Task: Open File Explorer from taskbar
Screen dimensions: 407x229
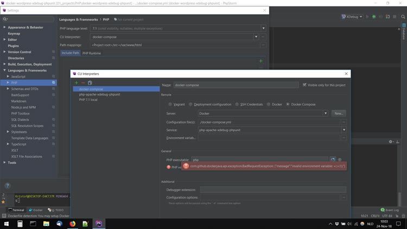Action: [46, 224]
